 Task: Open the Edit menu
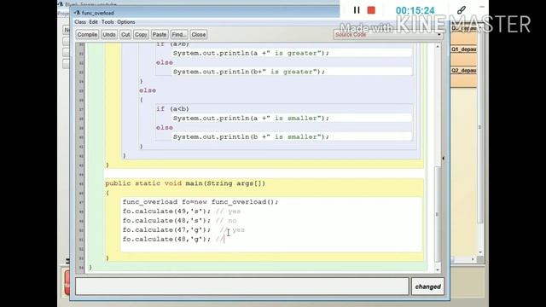(93, 22)
